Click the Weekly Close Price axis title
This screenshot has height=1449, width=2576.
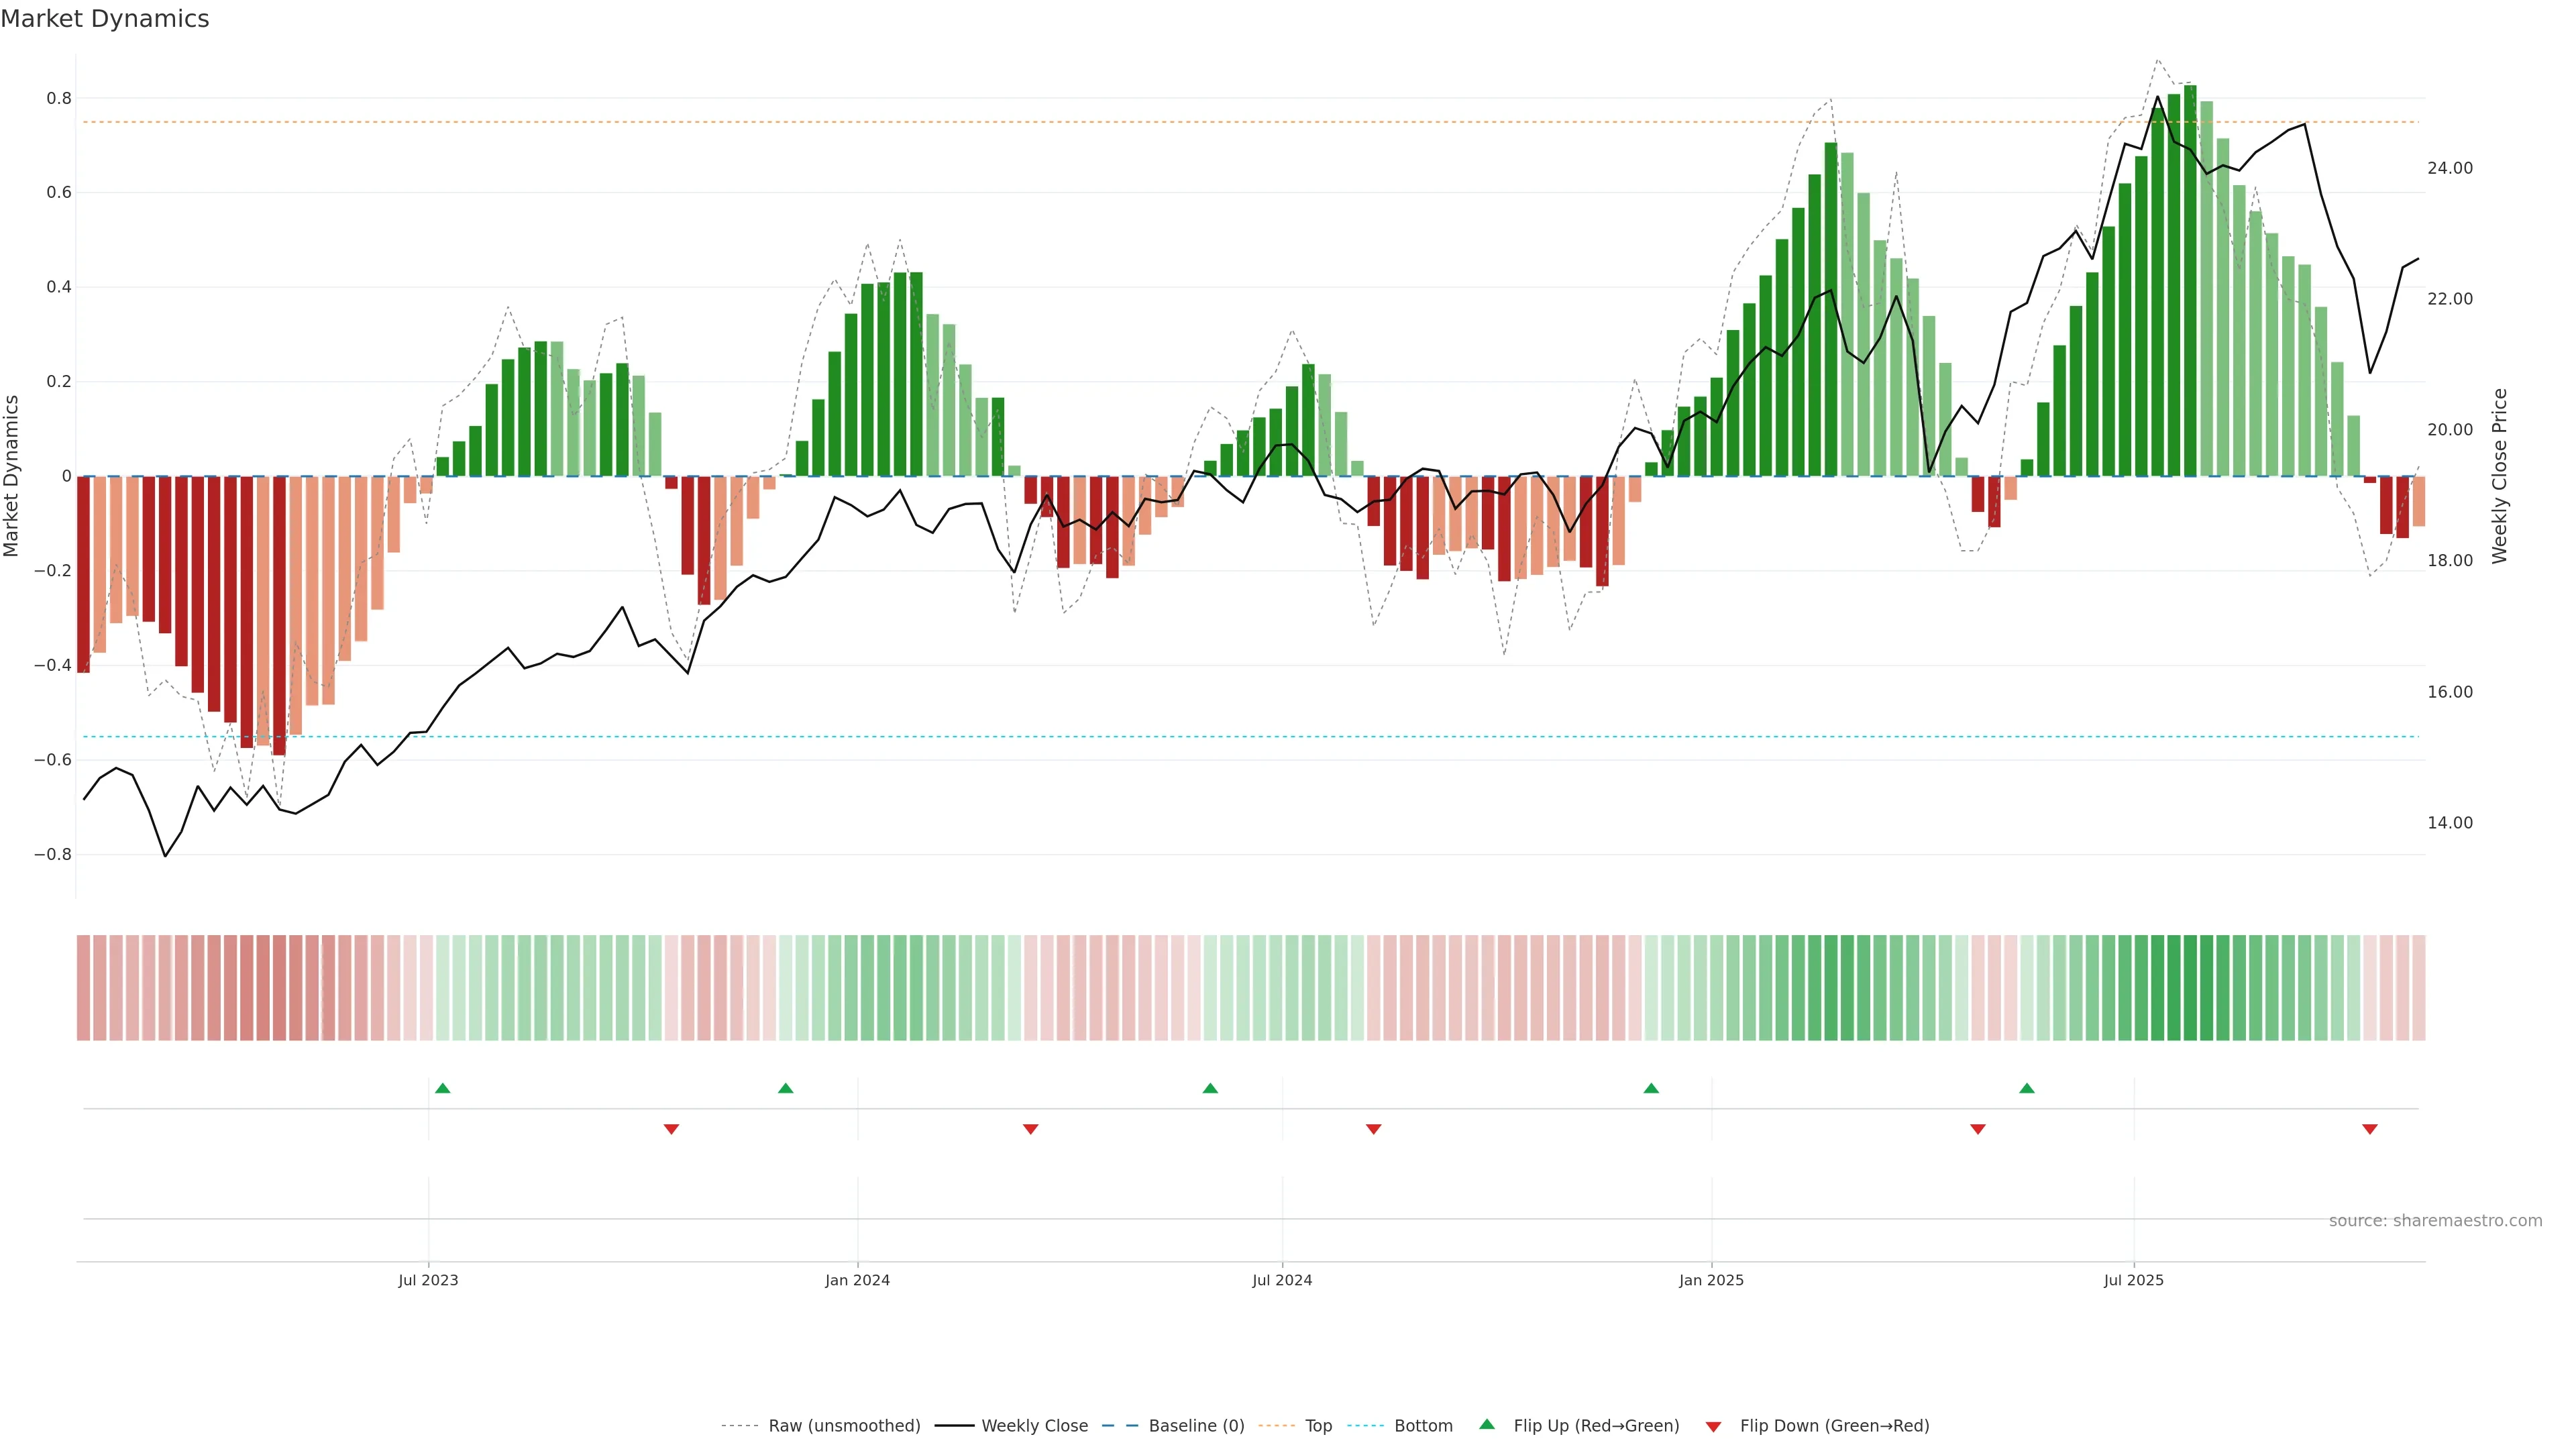coord(2499,476)
